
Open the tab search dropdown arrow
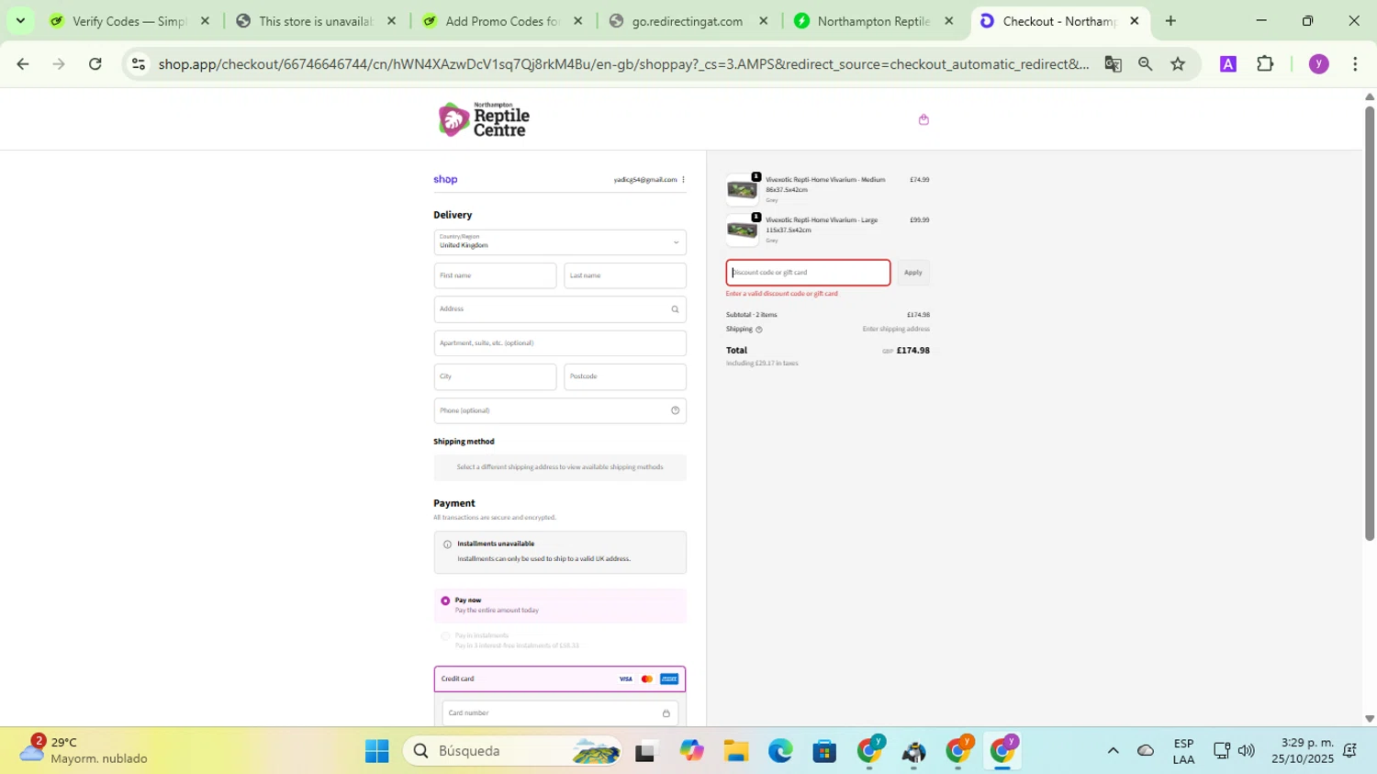[20, 21]
